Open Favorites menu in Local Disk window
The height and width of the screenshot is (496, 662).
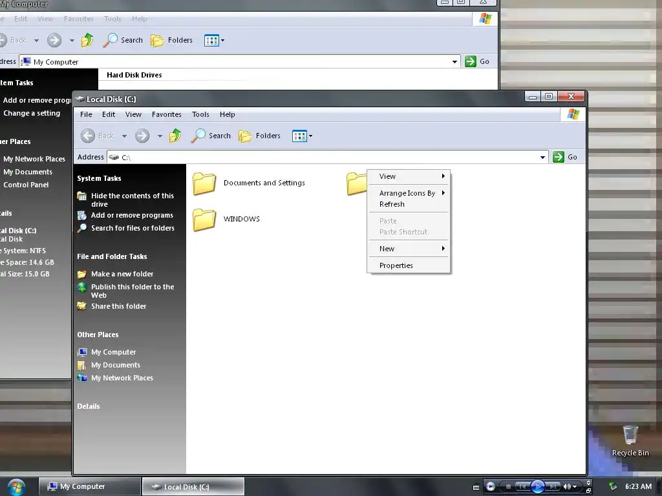(166, 114)
